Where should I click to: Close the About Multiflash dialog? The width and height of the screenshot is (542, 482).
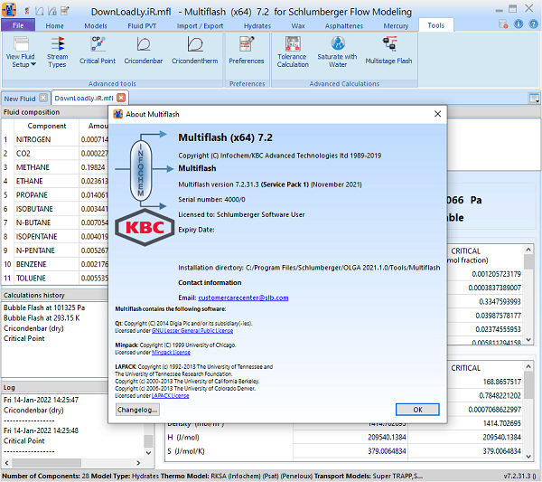(x=438, y=113)
